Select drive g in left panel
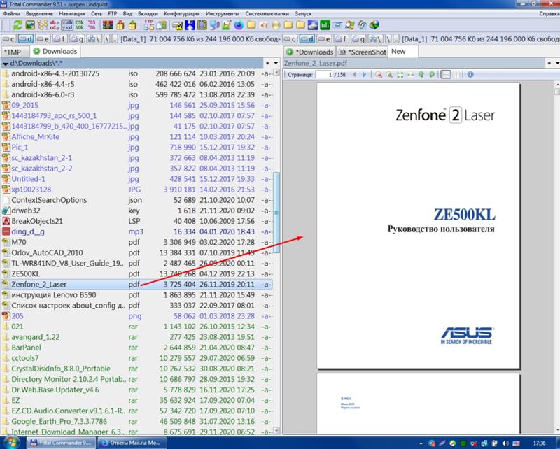The image size is (560, 449). click(77, 39)
